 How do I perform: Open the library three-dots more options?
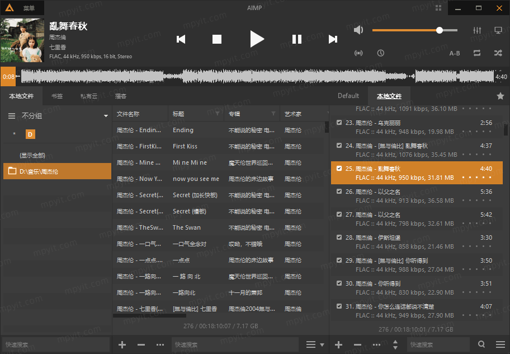(x=160, y=344)
